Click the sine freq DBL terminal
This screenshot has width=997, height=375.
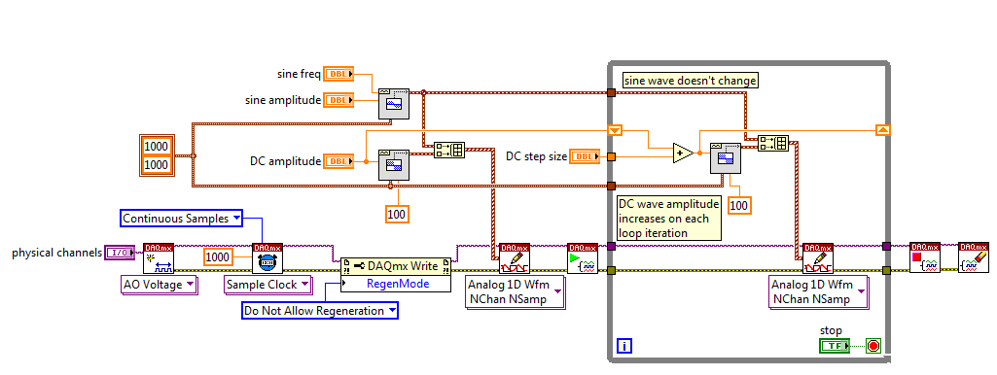[338, 74]
